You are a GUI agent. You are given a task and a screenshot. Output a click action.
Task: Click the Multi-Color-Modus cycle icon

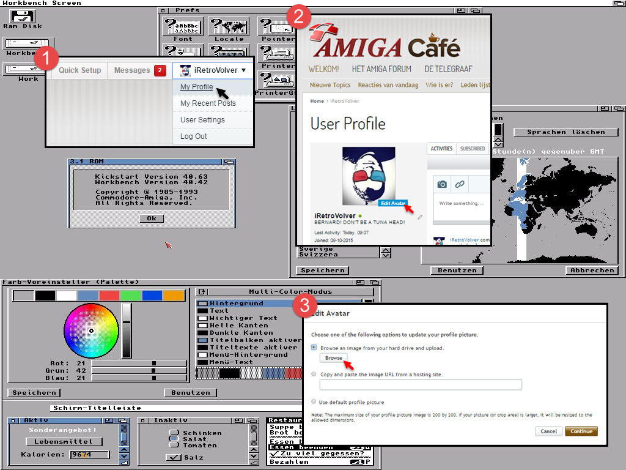click(x=202, y=292)
